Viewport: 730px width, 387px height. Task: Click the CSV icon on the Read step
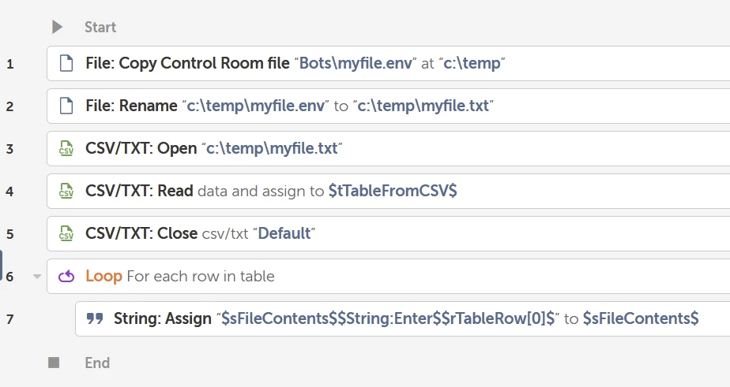67,191
